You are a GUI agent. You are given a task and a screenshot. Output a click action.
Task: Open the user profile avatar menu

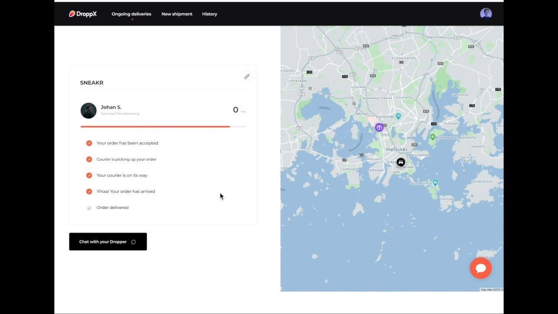pos(486,14)
